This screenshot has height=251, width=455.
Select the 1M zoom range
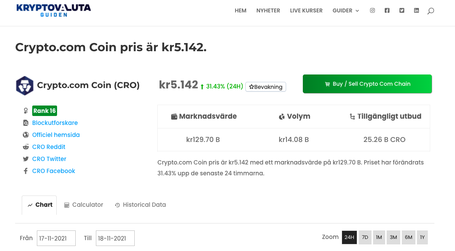click(x=379, y=237)
